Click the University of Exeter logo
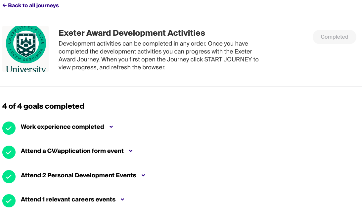This screenshot has width=362, height=213. coord(25,49)
